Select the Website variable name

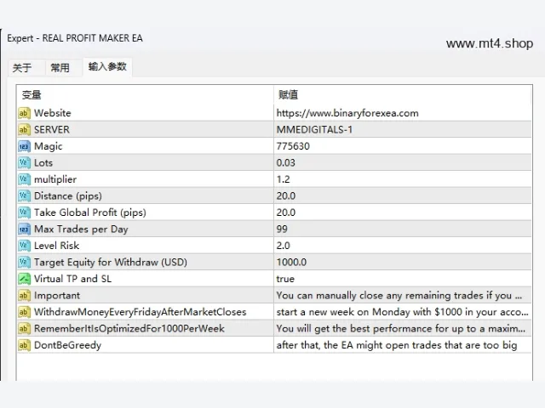tap(53, 113)
